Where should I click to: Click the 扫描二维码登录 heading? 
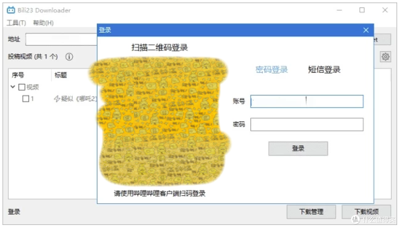[x=159, y=47]
